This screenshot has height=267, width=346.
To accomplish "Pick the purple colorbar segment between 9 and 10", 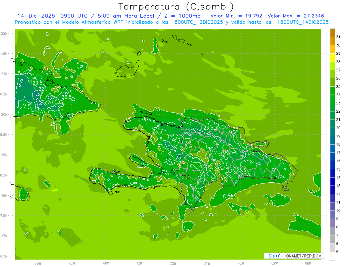I will coord(332,215).
